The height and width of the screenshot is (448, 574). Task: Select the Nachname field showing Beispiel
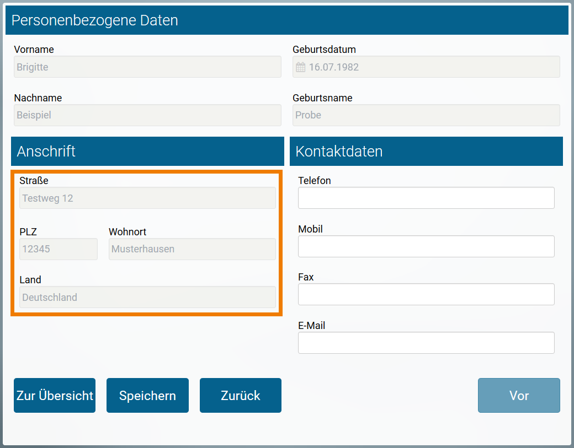[147, 115]
